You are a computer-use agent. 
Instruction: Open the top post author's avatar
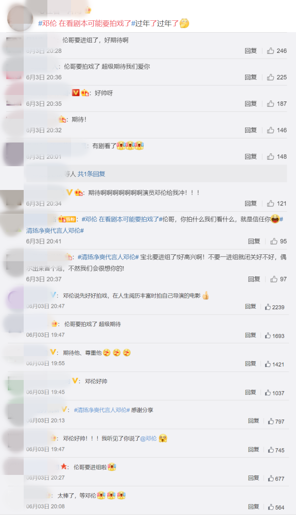point(20,18)
